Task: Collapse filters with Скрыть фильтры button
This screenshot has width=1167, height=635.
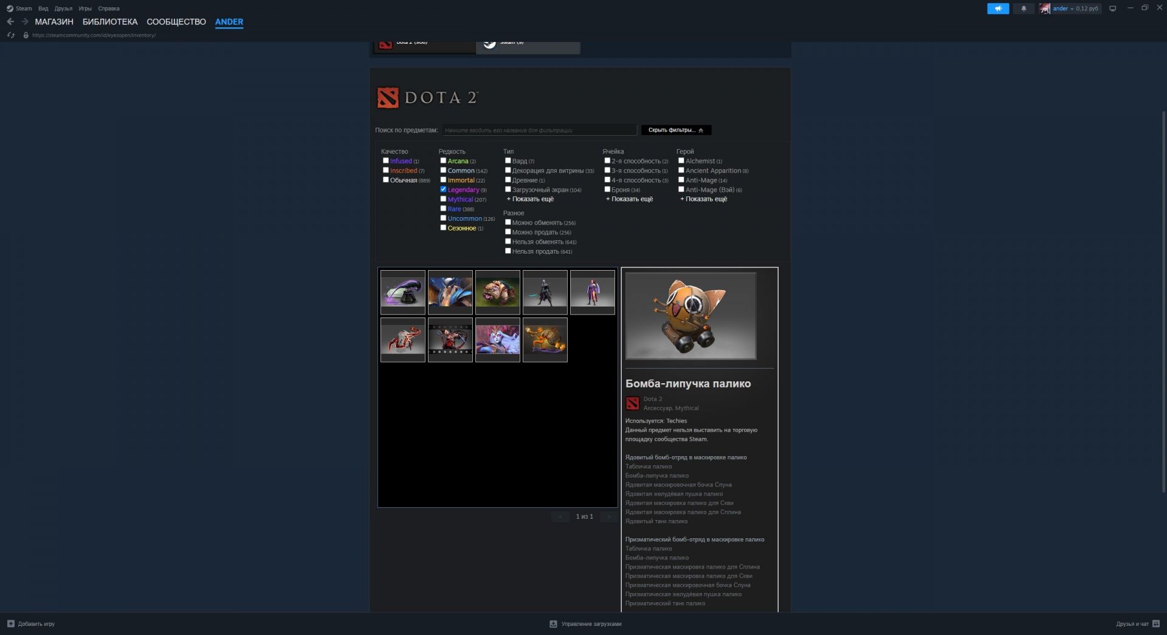Action: point(675,130)
